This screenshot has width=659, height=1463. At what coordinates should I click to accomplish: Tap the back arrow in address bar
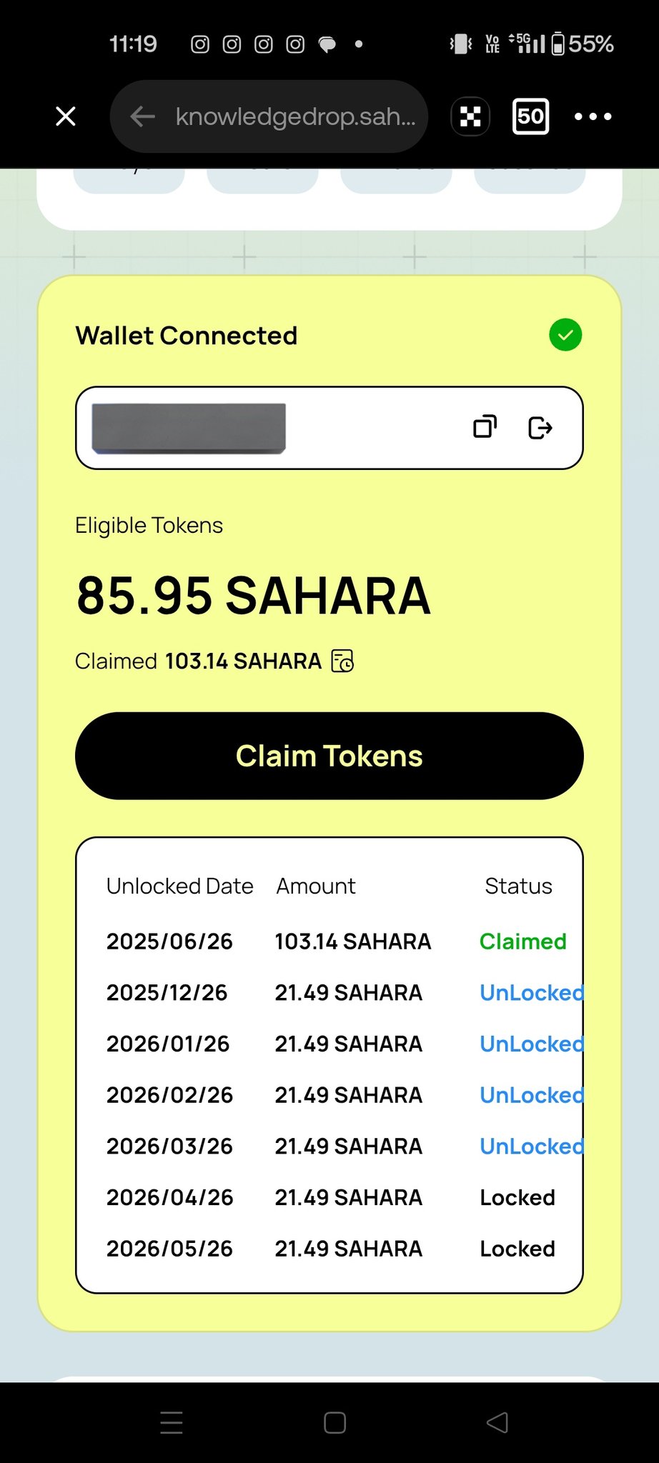(x=143, y=116)
